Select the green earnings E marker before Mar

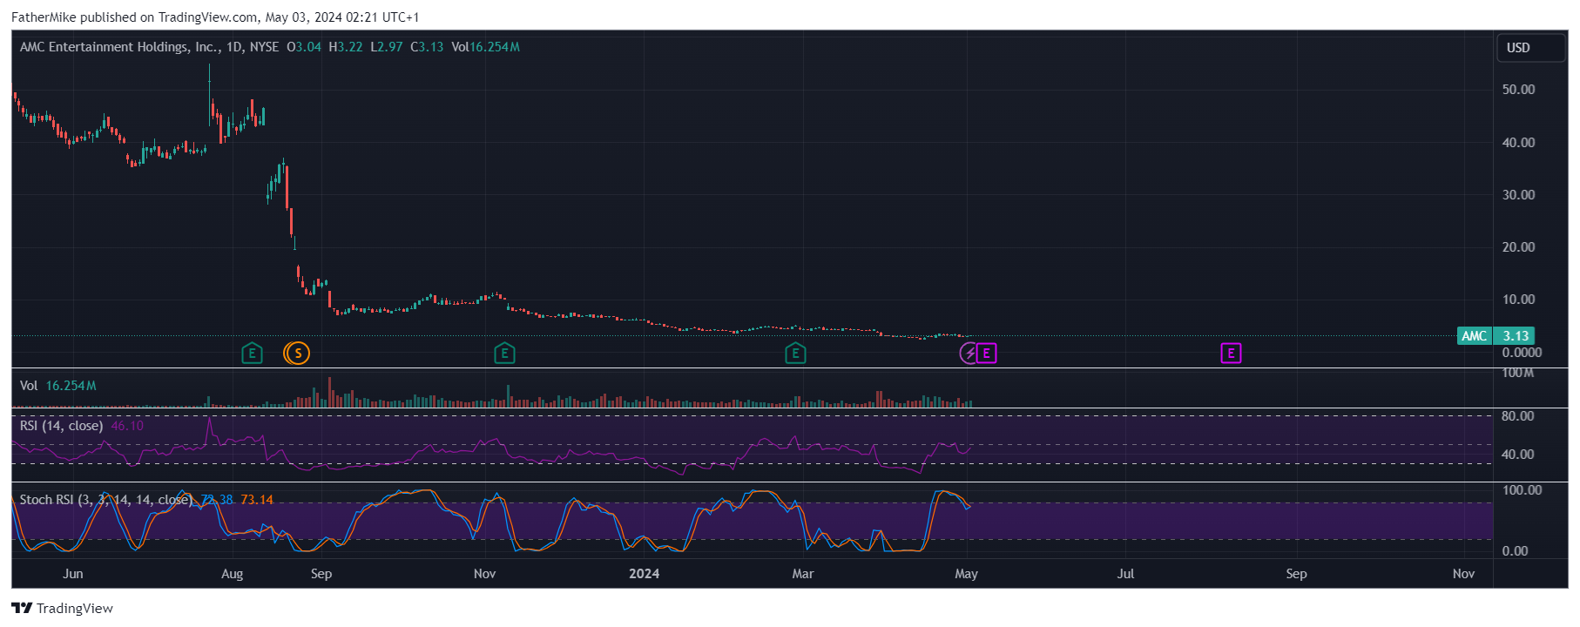pos(795,353)
